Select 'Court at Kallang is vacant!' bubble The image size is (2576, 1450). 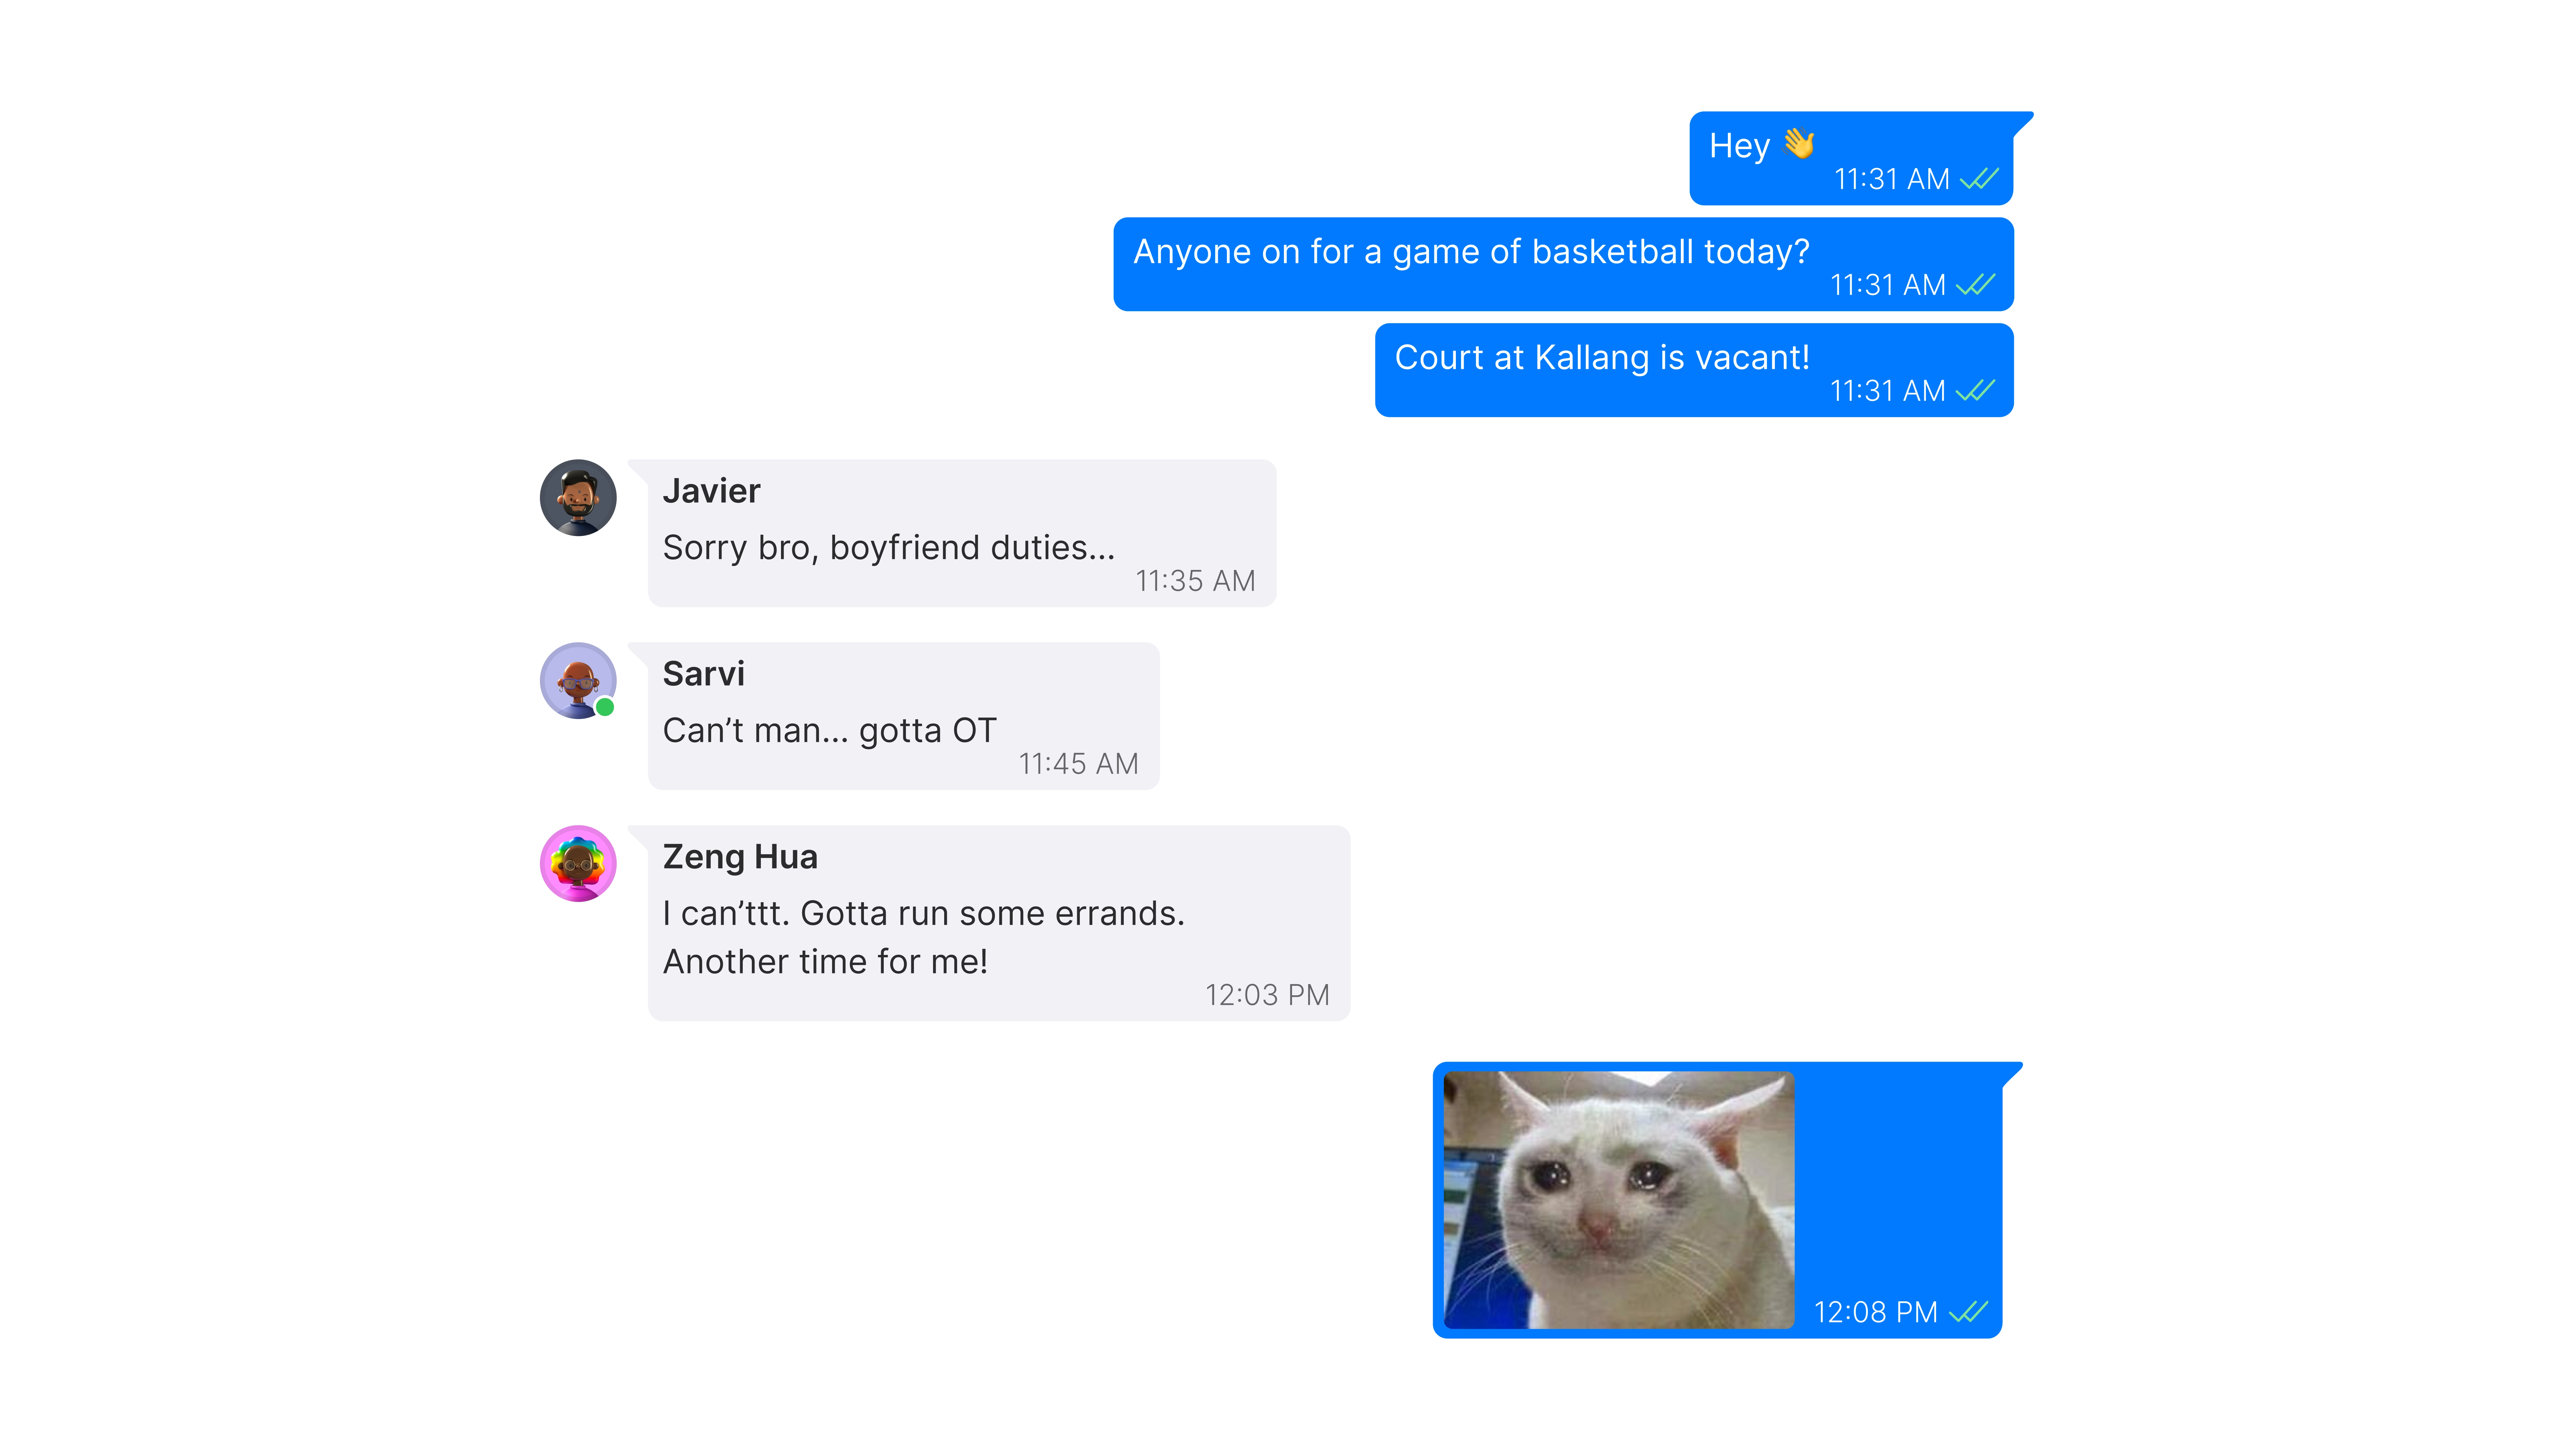pos(1694,370)
